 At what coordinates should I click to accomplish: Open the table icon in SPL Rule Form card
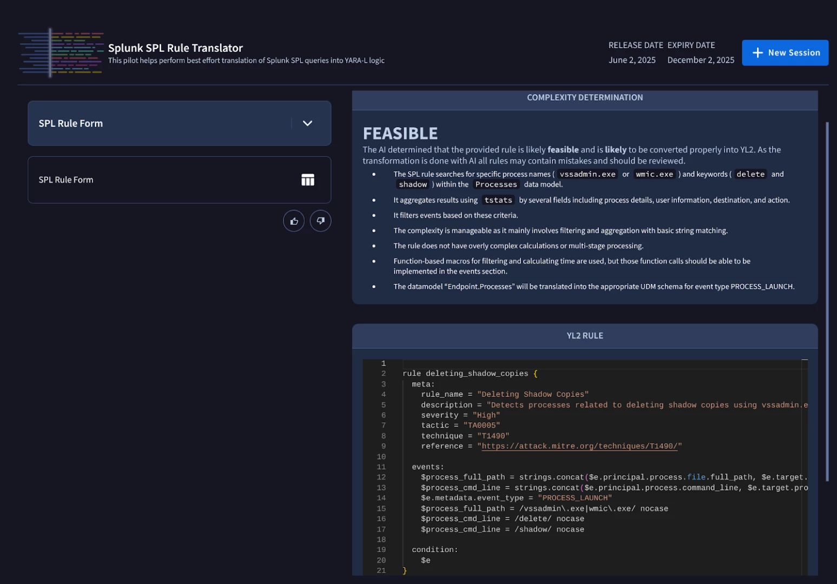point(308,180)
